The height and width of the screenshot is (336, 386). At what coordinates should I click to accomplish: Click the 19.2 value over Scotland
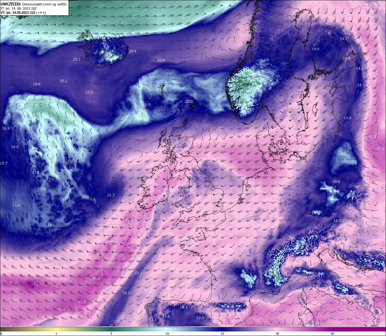pos(205,167)
